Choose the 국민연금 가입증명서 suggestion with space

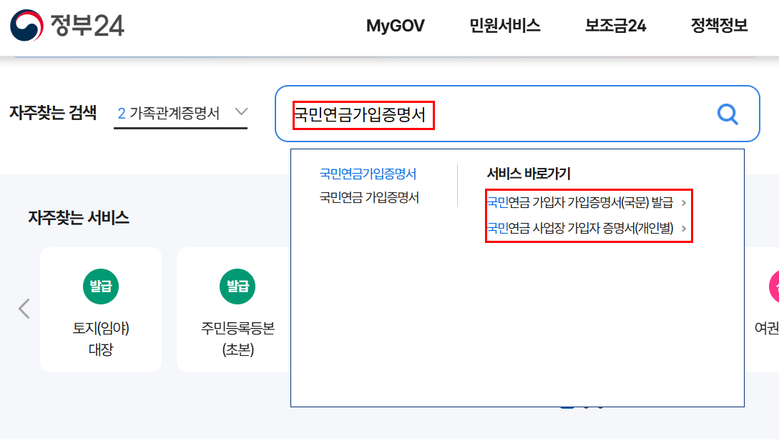click(x=369, y=197)
